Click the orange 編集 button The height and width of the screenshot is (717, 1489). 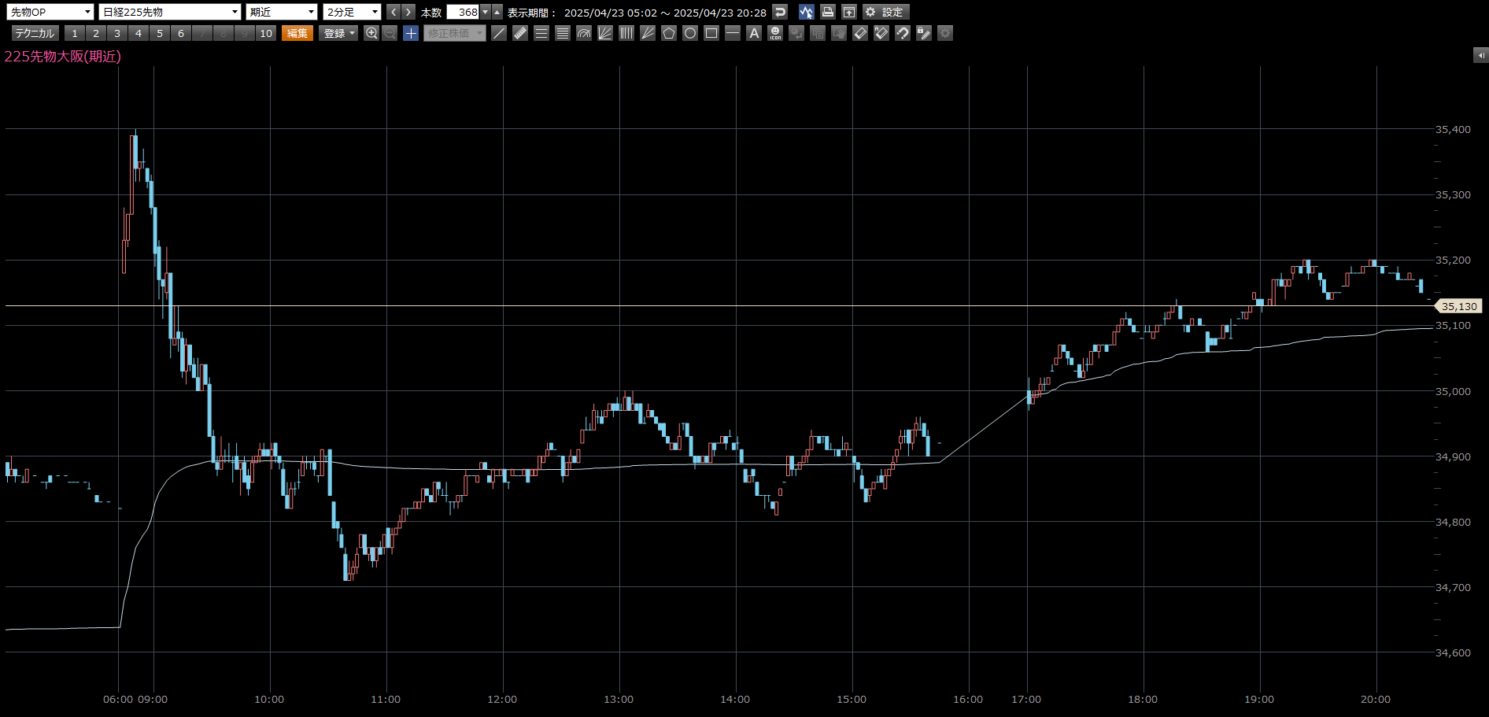tap(297, 33)
